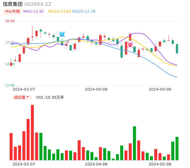
Task: Click the MA5:13.91 legend label
Action: click(x=34, y=12)
